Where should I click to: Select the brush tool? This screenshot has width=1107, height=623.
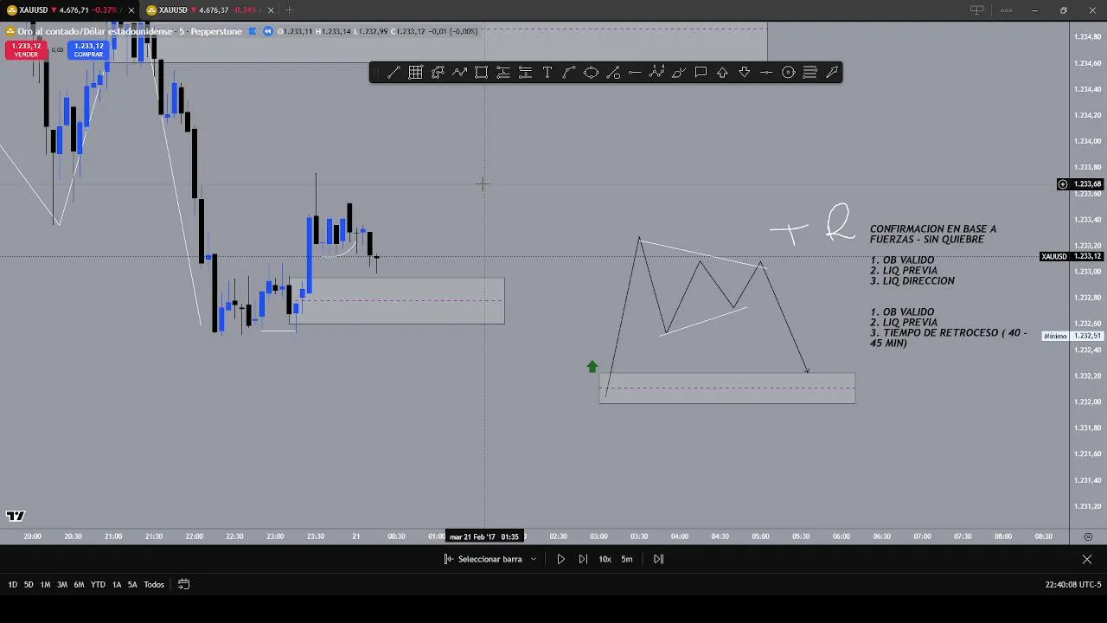(679, 73)
